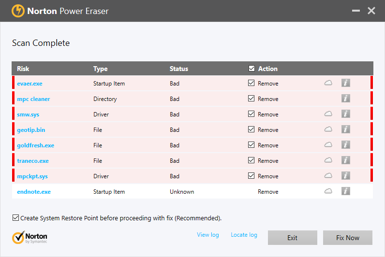Toggle Create System Restore Point checkbox
Image resolution: width=385 pixels, height=257 pixels.
15,218
